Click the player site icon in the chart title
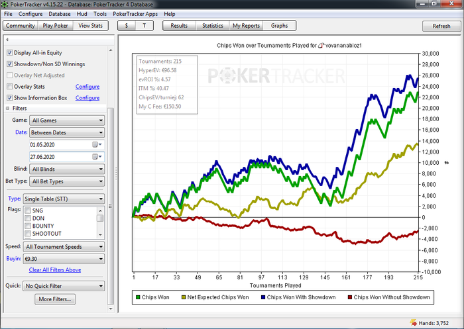Viewport: 464px width, 329px height. tap(321, 46)
